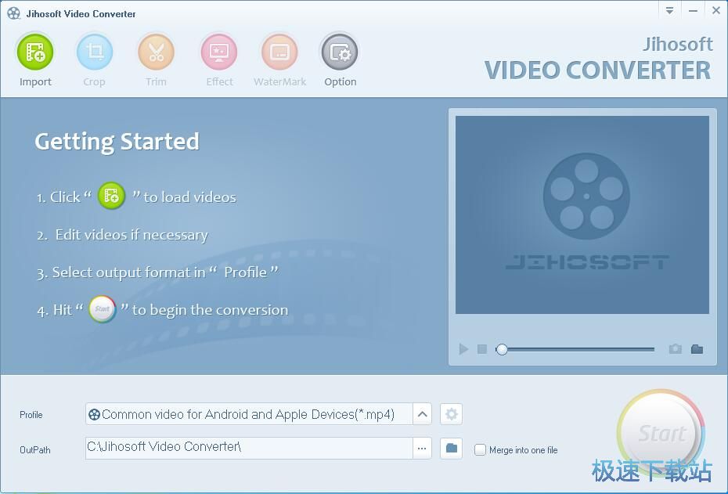Click the green import icon in step 1
Image resolution: width=728 pixels, height=494 pixels.
point(111,196)
